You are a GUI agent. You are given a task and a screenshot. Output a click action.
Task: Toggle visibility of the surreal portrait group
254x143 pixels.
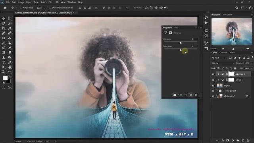[x=213, y=91]
